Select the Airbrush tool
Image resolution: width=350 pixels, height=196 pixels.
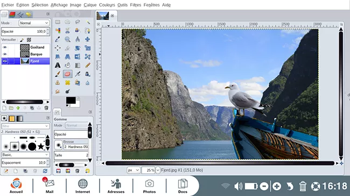(78, 74)
